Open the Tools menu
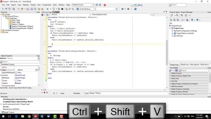Screen dimensions: 211x119 [x=55, y=5]
